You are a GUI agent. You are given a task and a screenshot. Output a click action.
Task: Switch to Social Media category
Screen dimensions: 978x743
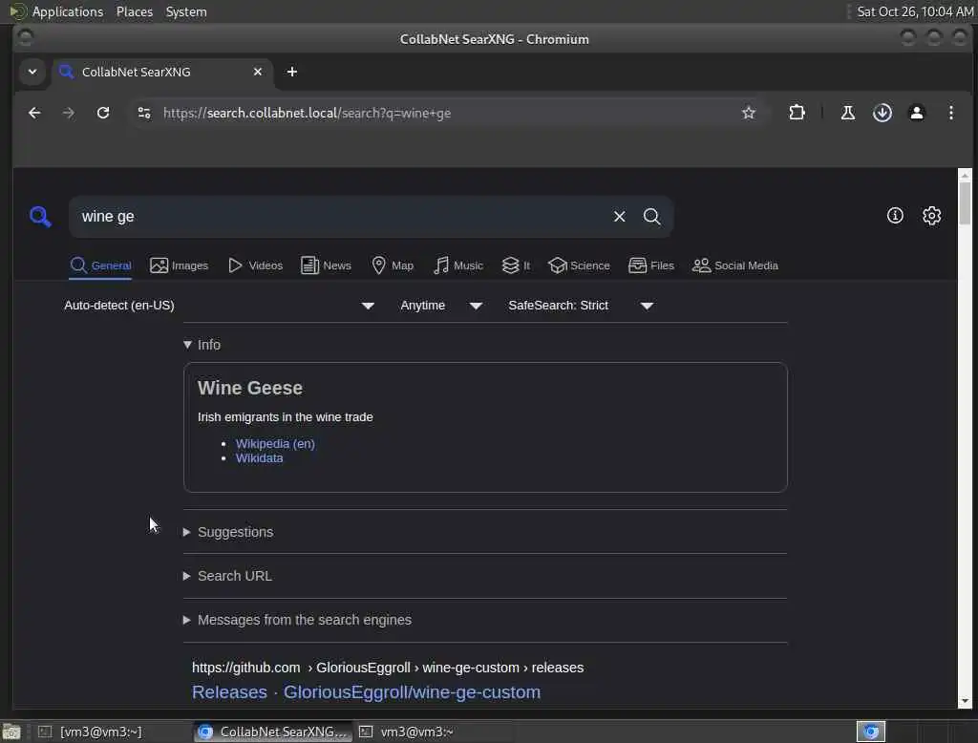tap(735, 265)
